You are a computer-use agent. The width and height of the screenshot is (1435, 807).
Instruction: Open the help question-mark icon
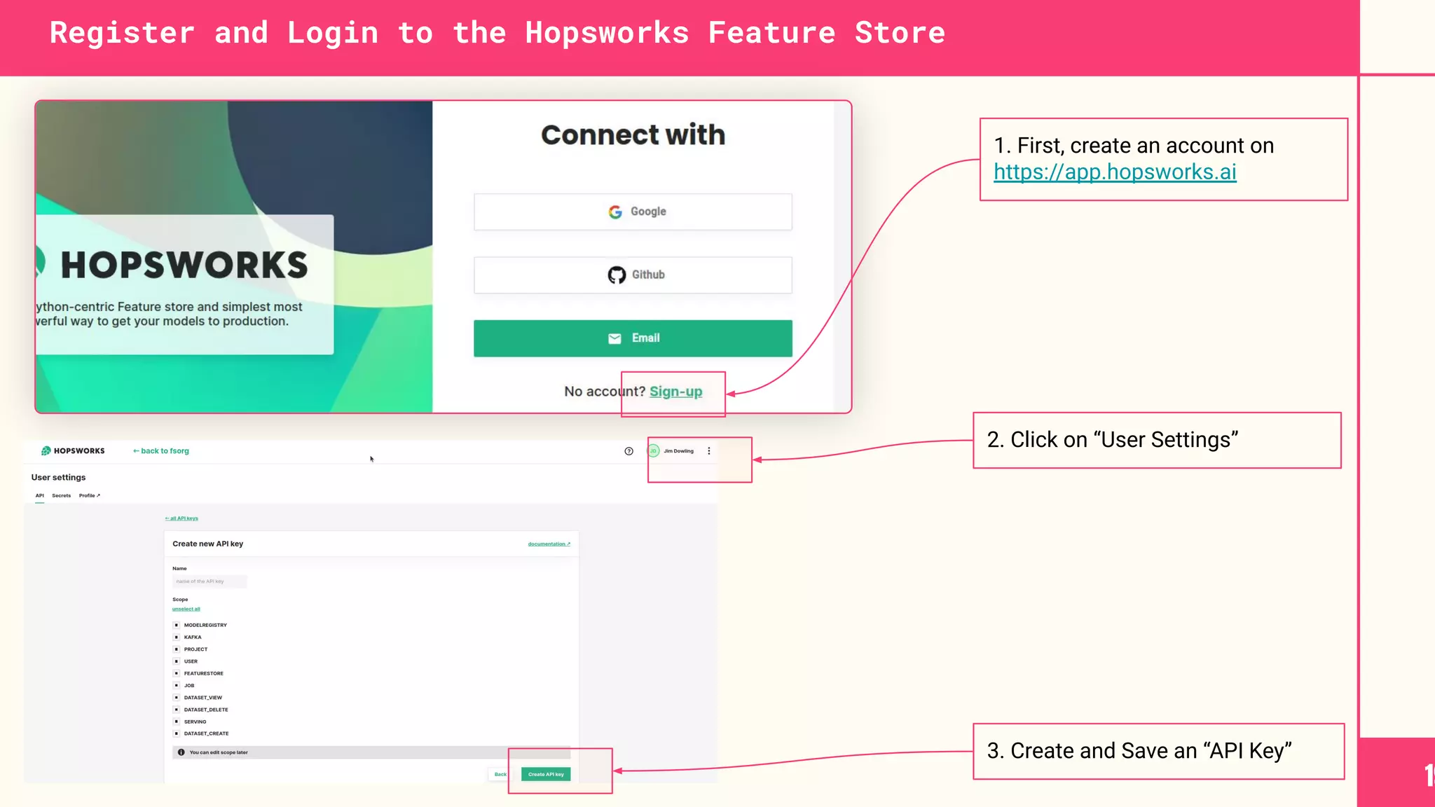pyautogui.click(x=629, y=451)
